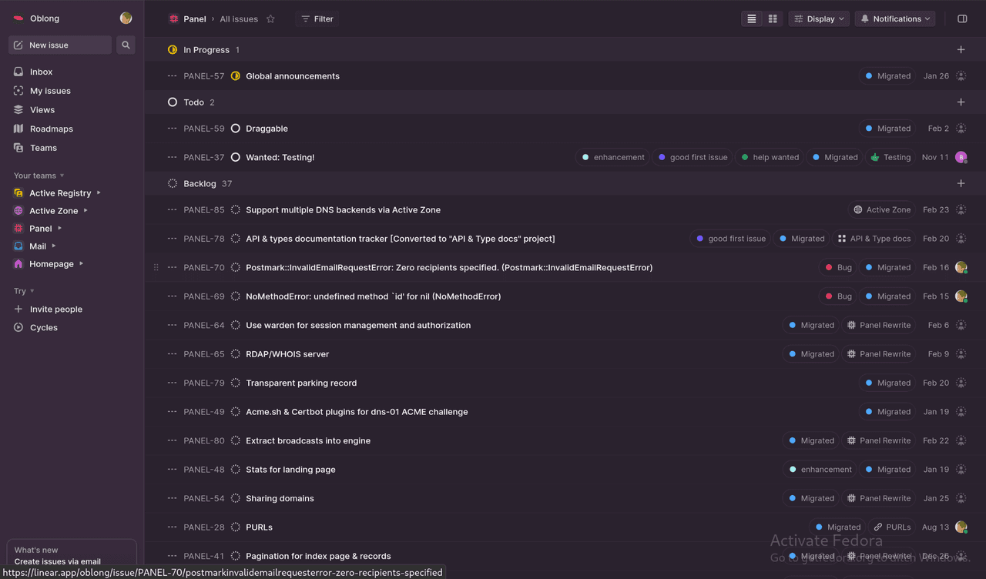Screen dimensions: 986x579
Task: Change the Todo status circle on PANEL-59
Action: (x=236, y=129)
